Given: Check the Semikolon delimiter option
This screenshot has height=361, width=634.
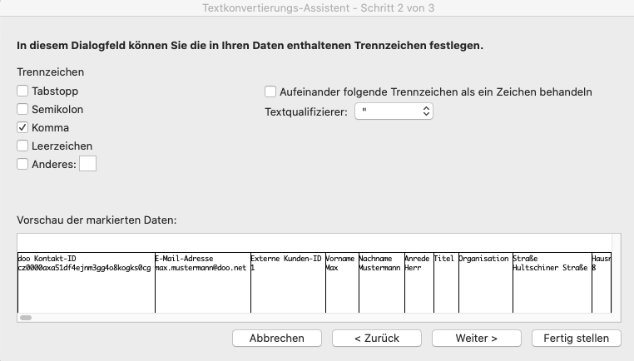Looking at the screenshot, I should 22,109.
